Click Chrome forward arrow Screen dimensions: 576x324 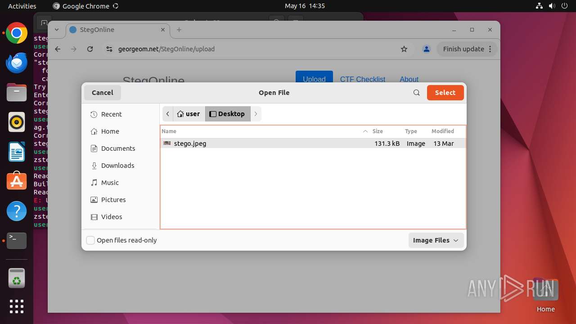tap(74, 49)
